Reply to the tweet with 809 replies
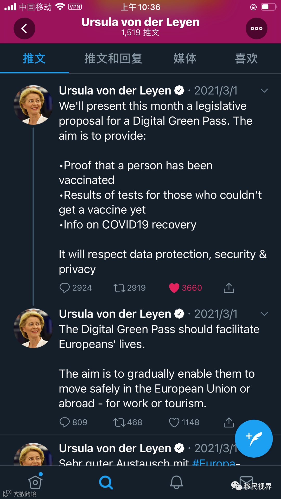Image resolution: width=281 pixels, height=499 pixels. click(x=65, y=422)
